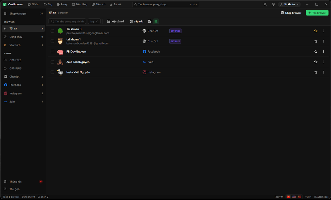Tick the checkbox for Tài khoản 3
The height and width of the screenshot is (200, 331).
coord(52,31)
